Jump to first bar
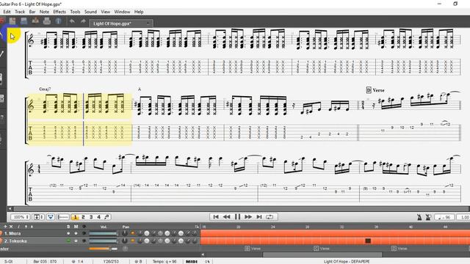This screenshot has height=264, width=470. pyautogui.click(x=216, y=217)
